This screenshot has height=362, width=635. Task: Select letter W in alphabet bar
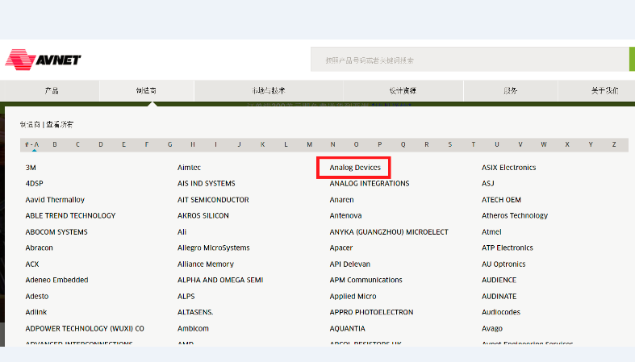point(544,144)
